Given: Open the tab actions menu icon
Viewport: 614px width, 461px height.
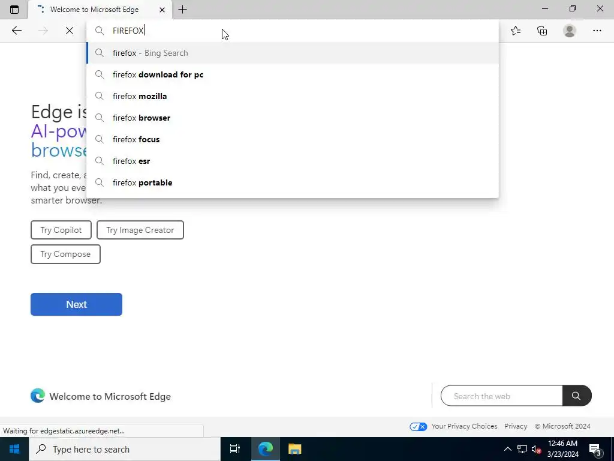Looking at the screenshot, I should click(x=14, y=10).
